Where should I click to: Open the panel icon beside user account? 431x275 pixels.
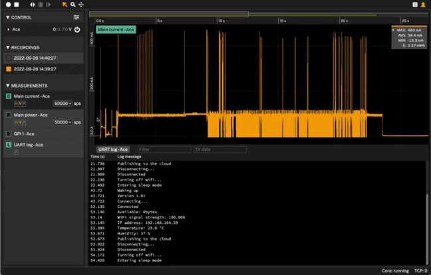[415, 5]
